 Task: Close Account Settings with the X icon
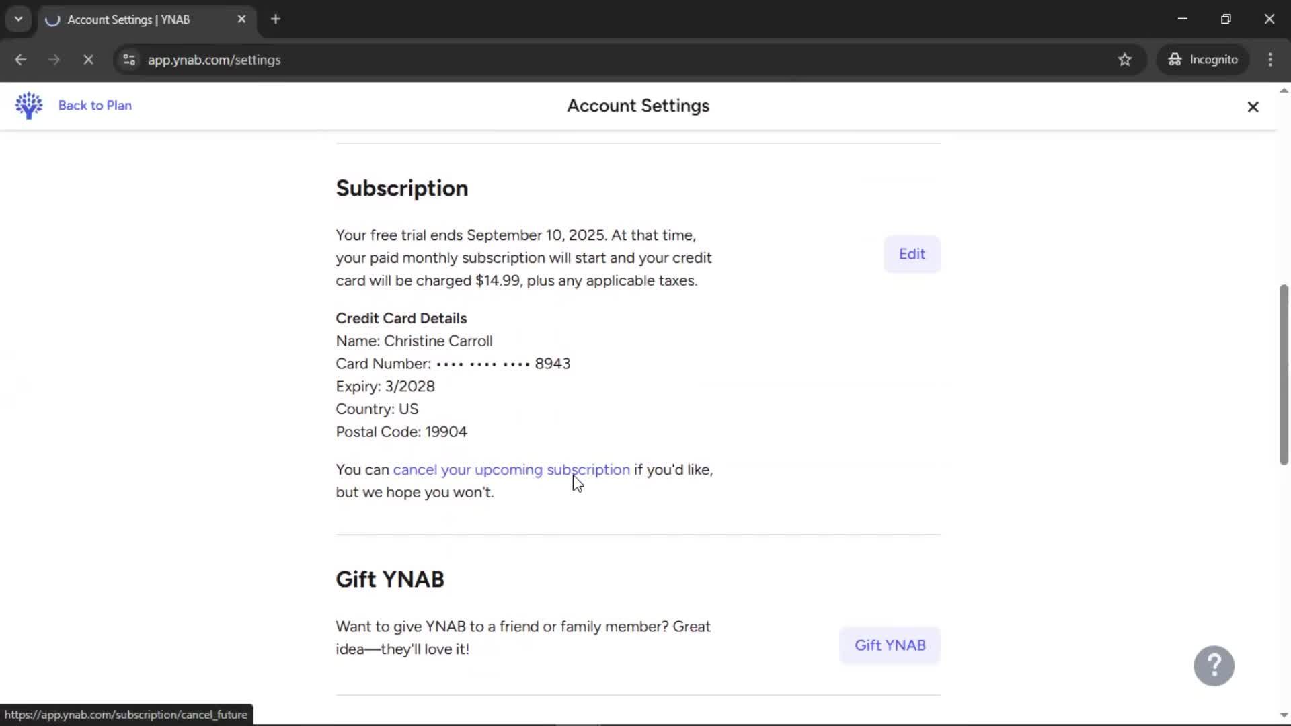1253,107
